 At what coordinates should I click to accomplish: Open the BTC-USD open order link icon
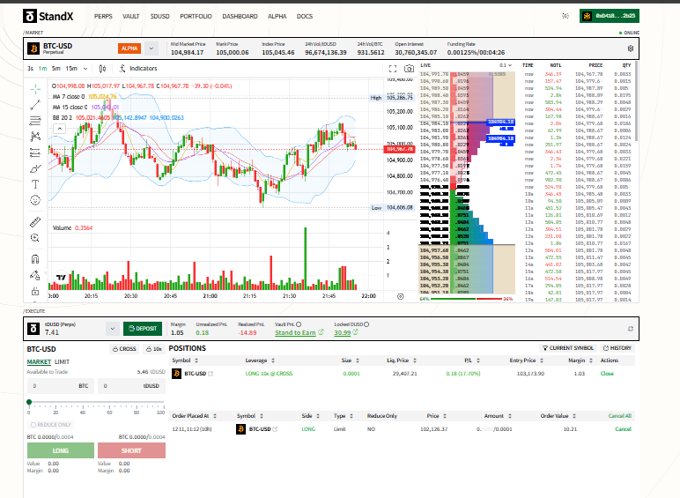(275, 429)
